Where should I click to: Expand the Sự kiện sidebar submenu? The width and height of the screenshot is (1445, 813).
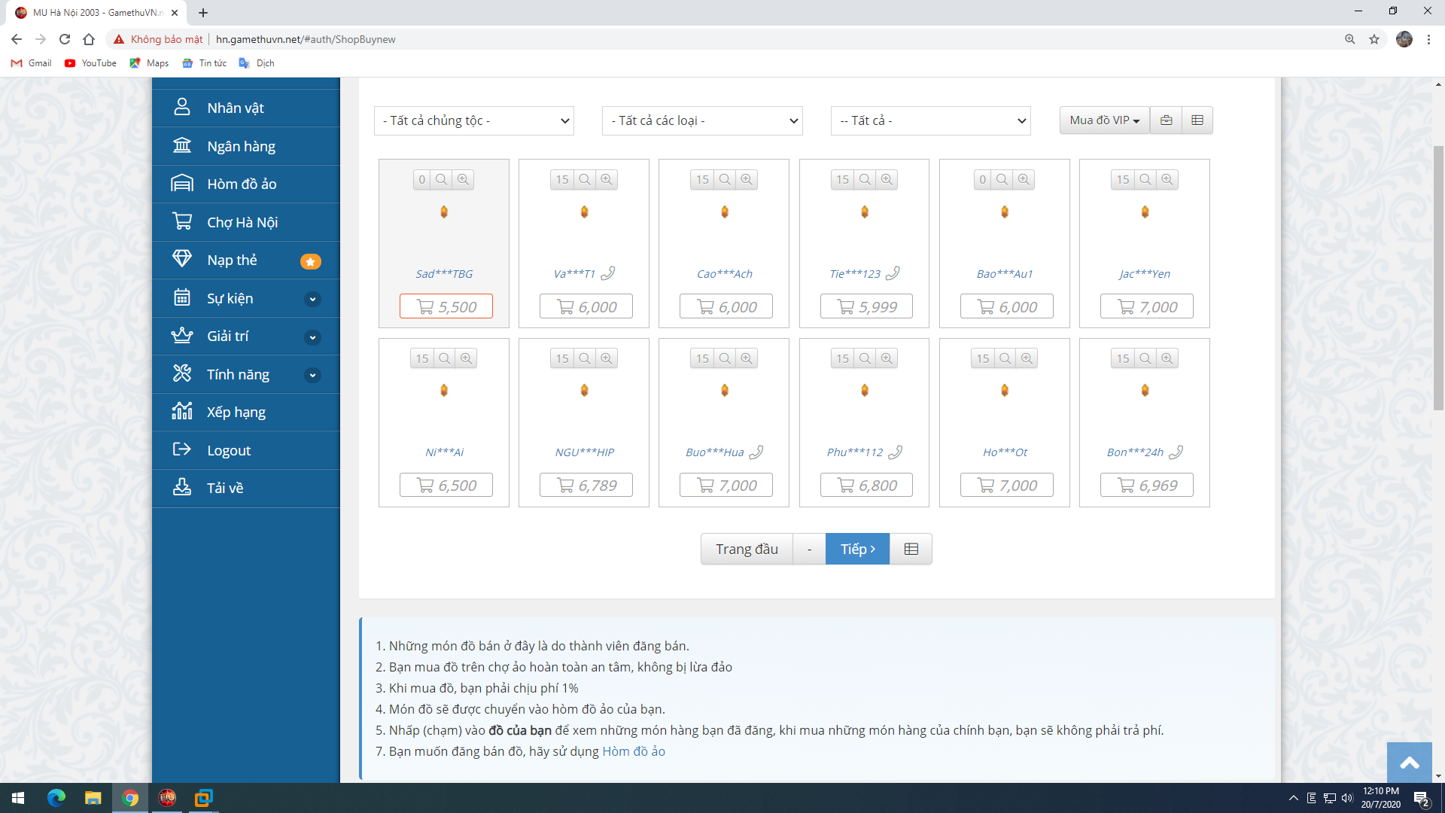click(312, 299)
